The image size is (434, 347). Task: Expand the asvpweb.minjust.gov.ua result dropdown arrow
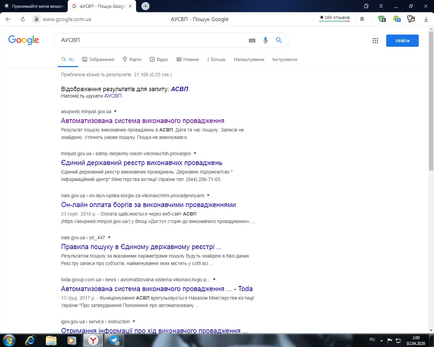115,111
